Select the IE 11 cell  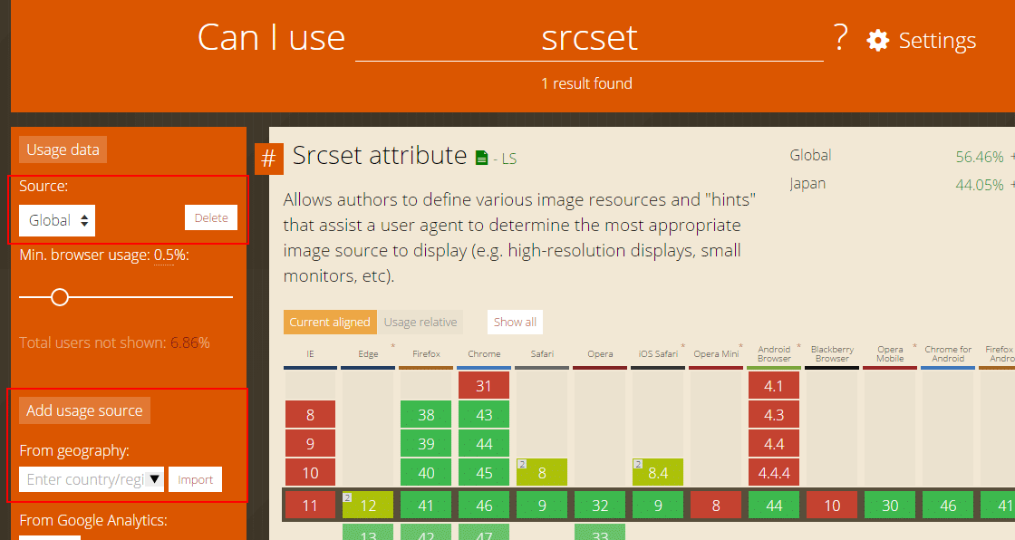point(310,505)
